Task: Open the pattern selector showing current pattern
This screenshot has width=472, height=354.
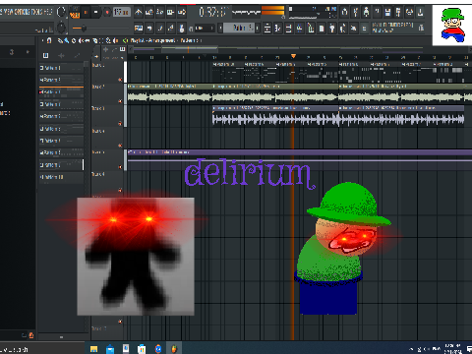Action: [239, 28]
